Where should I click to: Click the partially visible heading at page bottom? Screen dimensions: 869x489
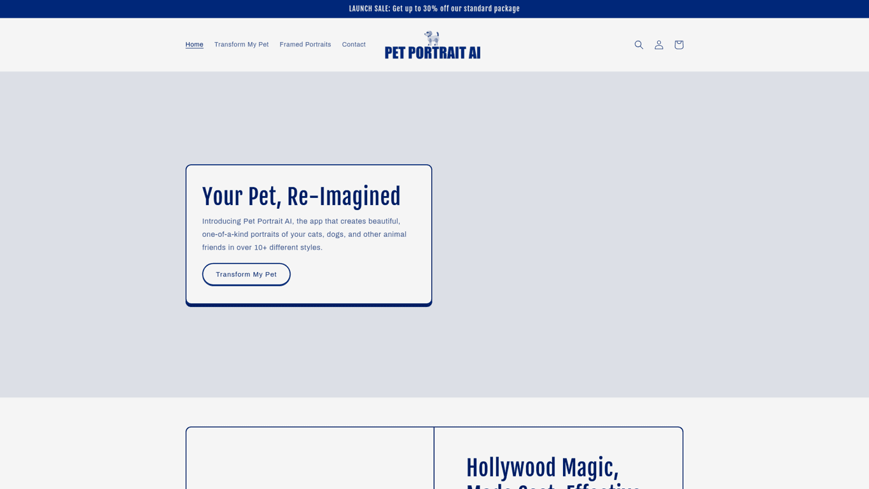(553, 485)
